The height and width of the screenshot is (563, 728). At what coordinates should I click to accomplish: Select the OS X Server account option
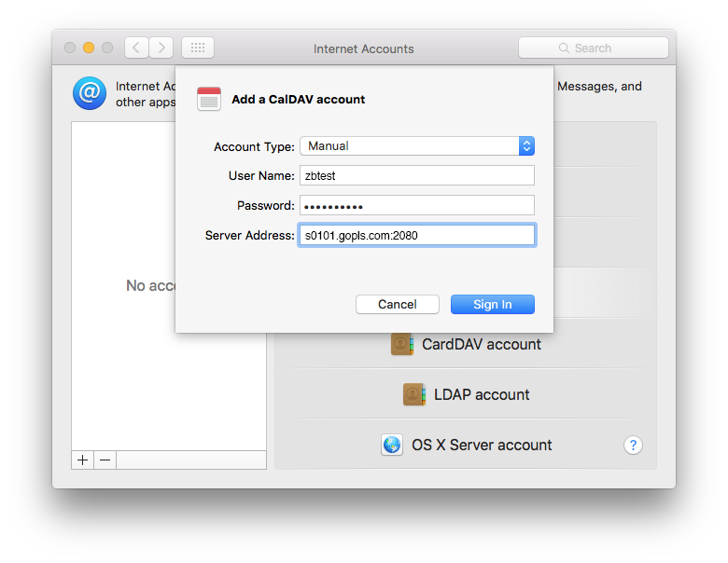(x=481, y=445)
